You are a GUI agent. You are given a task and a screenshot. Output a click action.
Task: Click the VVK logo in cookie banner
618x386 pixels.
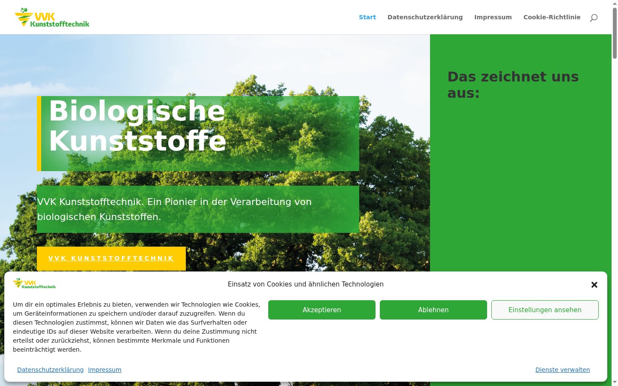[34, 283]
